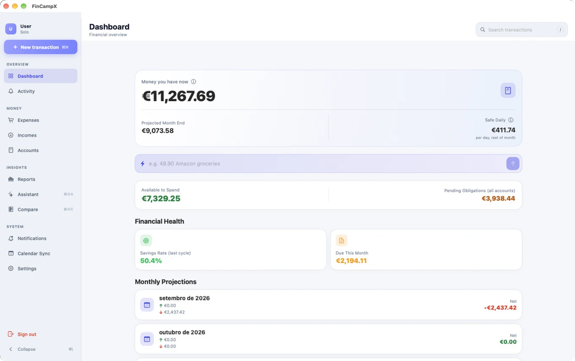Submit quick entry with arrow button
Screen dimensions: 575x361
pyautogui.click(x=513, y=163)
